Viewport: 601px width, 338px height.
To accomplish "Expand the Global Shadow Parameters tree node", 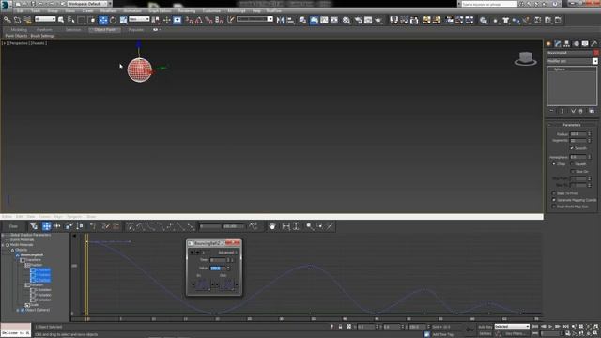I will coord(3,235).
